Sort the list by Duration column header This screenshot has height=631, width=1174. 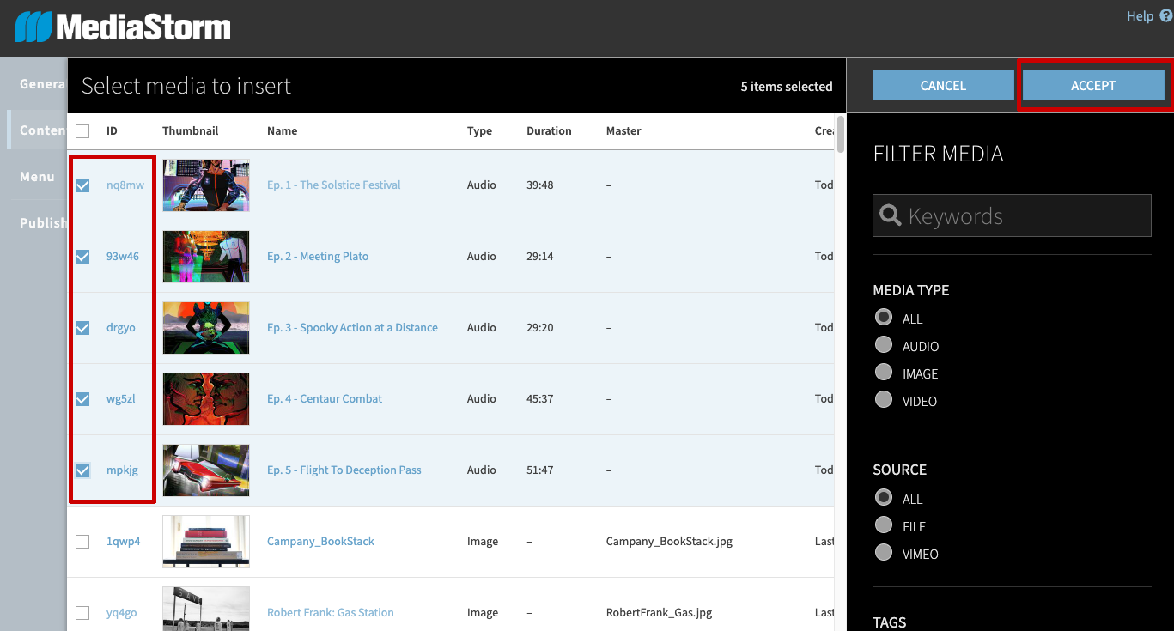coord(549,131)
